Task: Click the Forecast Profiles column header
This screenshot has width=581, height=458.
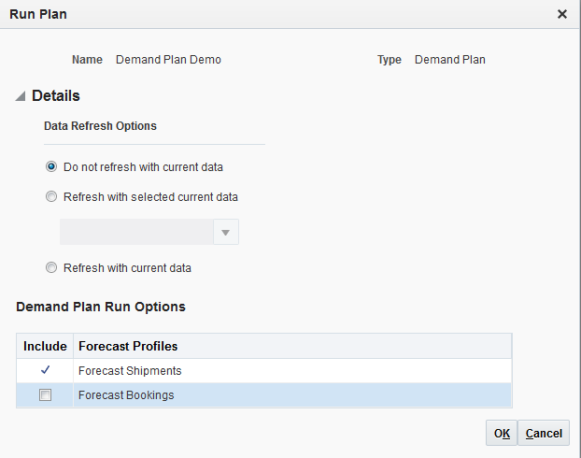Action: (128, 346)
